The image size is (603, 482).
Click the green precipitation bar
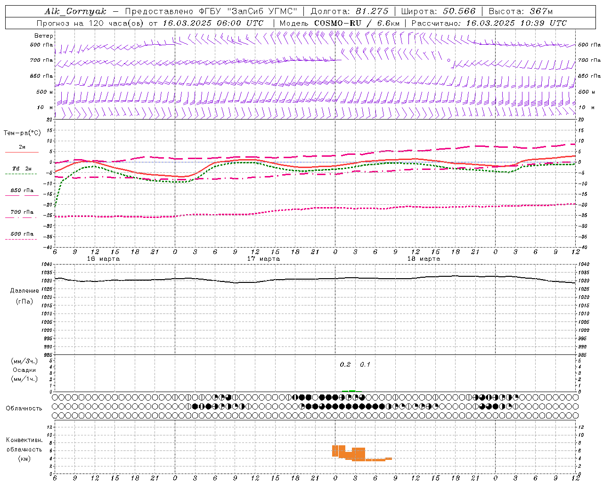[349, 391]
